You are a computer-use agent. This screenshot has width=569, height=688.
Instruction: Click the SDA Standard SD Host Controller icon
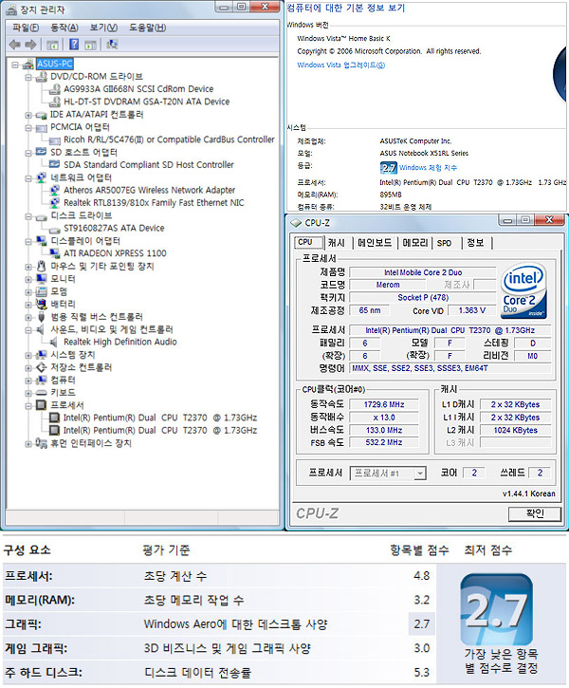click(55, 164)
